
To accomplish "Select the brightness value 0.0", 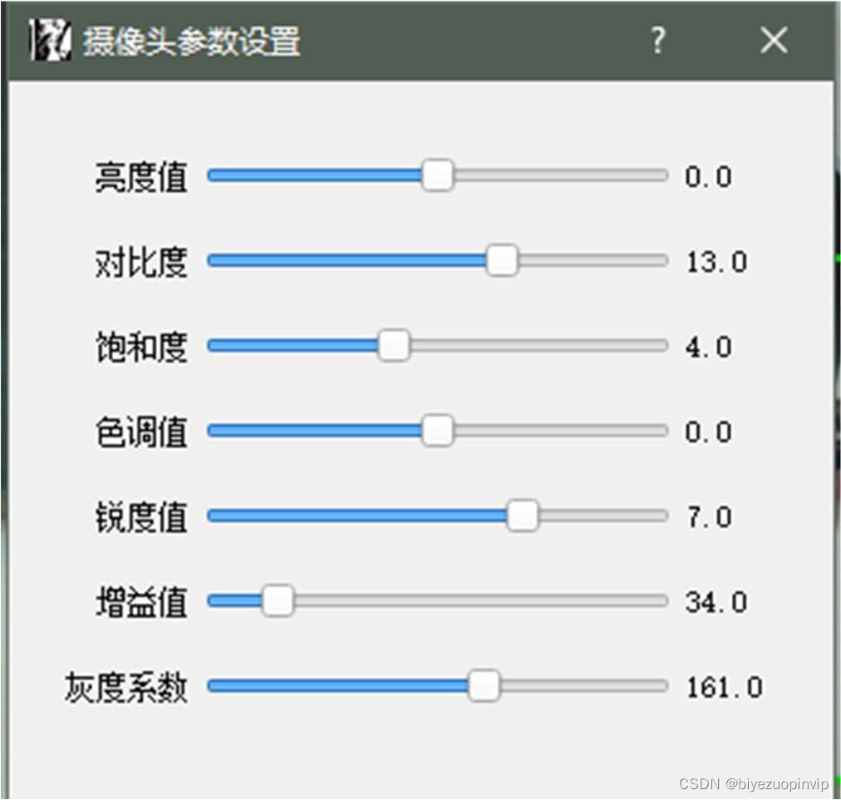I will coord(708,175).
